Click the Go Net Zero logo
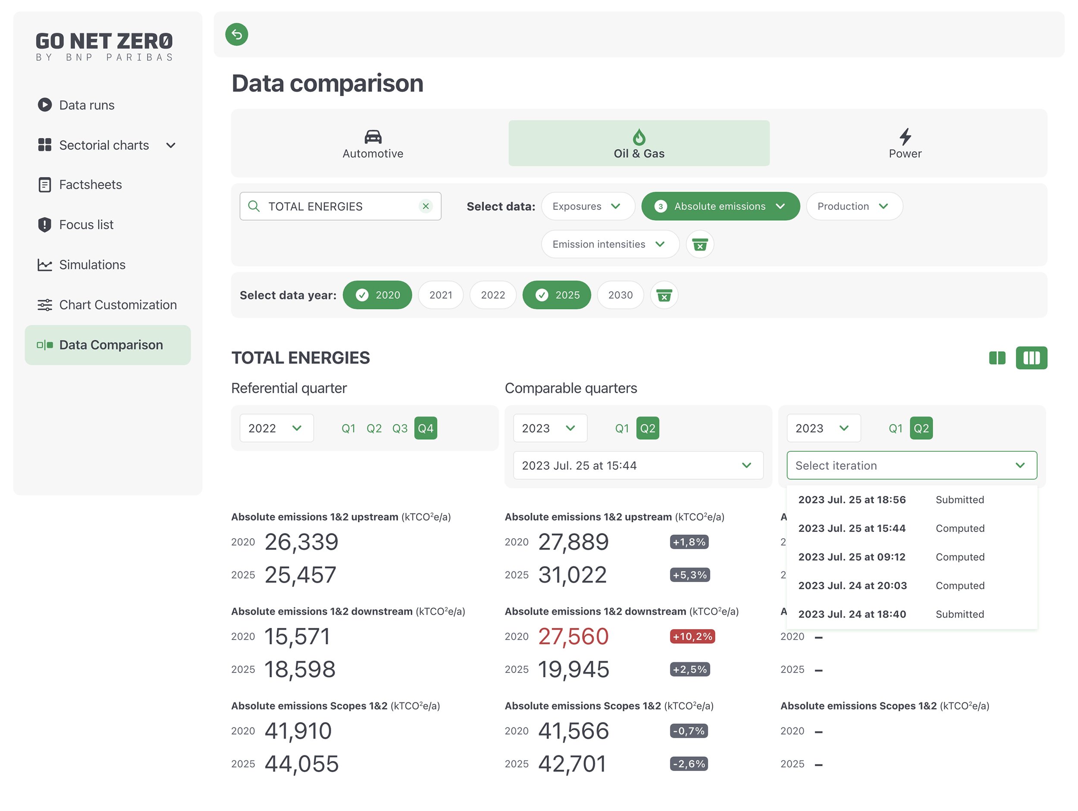 (104, 47)
